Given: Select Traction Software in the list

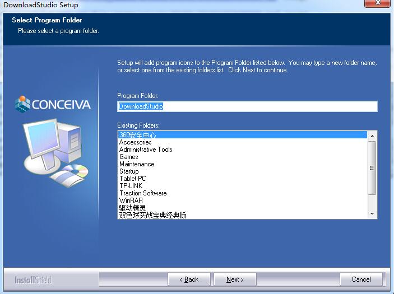Looking at the screenshot, I should tap(143, 193).
